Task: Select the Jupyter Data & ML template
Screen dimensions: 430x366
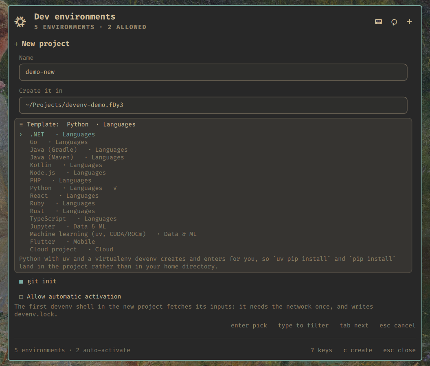Action: tap(213, 226)
